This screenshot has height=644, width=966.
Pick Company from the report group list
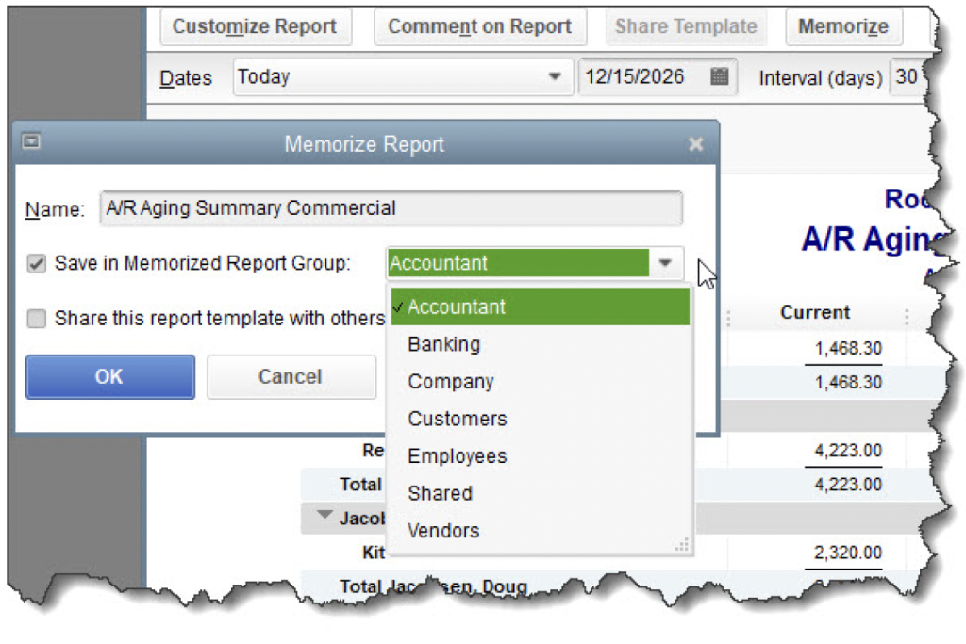pos(450,382)
